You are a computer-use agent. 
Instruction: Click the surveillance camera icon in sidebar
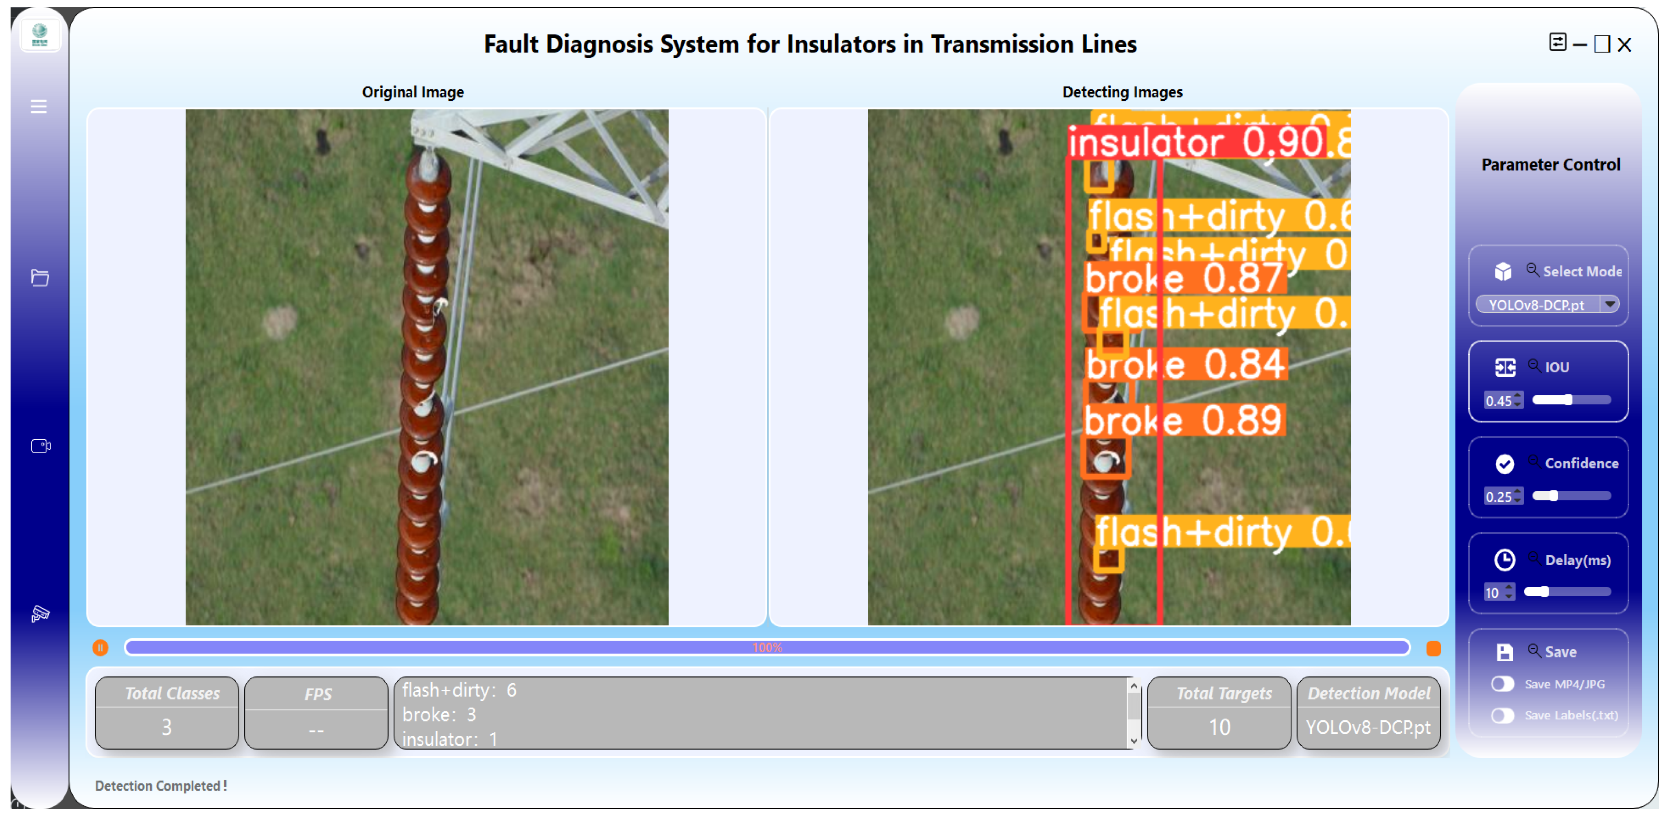point(40,613)
